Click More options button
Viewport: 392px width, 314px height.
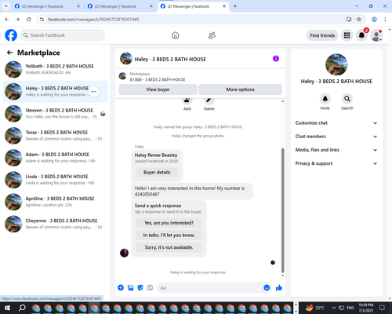[x=240, y=89]
